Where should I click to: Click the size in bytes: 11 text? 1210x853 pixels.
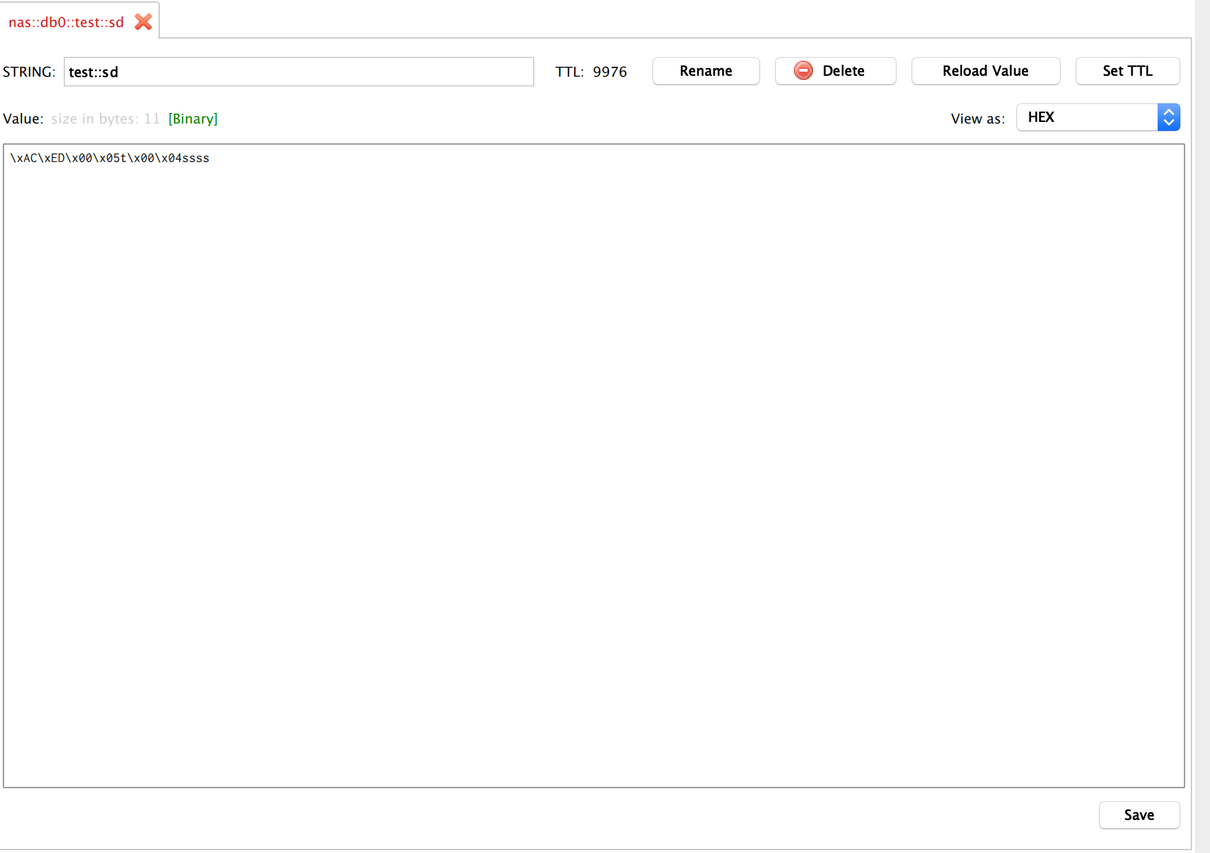(105, 119)
